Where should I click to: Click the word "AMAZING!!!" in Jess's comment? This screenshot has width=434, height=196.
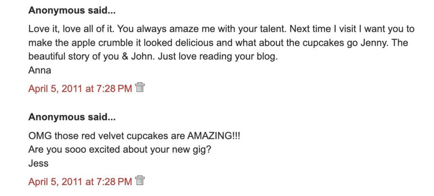pyautogui.click(x=215, y=136)
